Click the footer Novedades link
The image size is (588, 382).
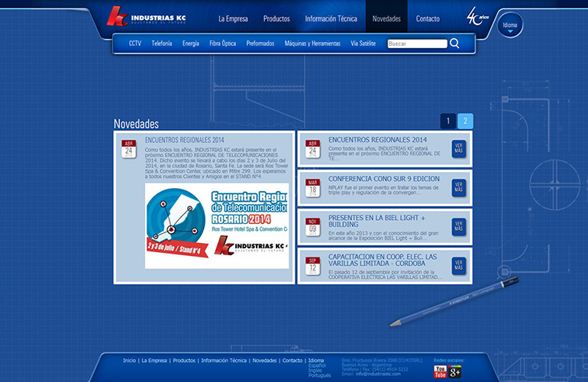point(264,361)
